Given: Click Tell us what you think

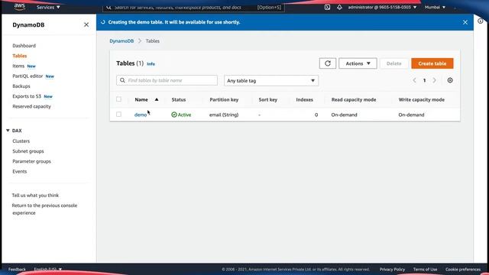Looking at the screenshot, I should click(x=35, y=196).
